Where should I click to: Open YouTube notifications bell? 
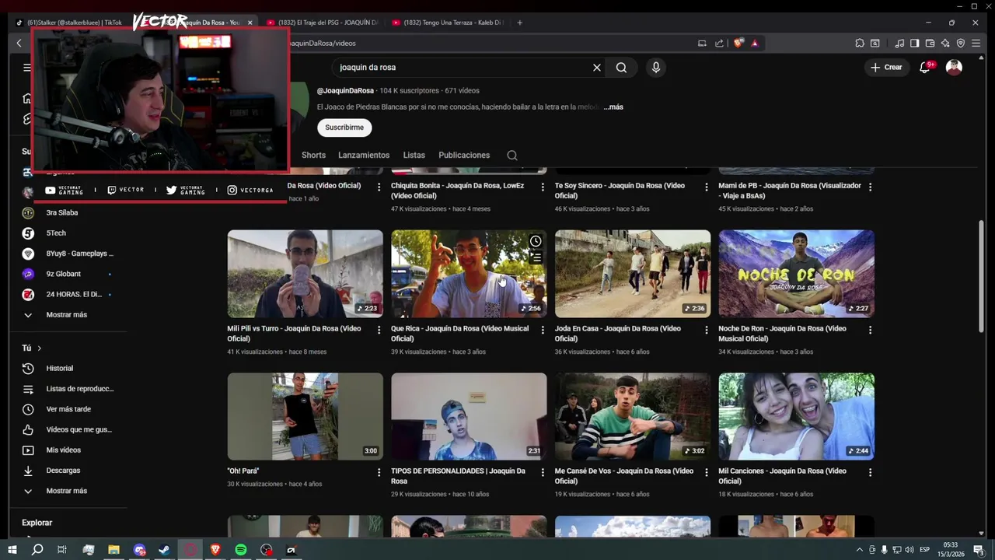(925, 68)
